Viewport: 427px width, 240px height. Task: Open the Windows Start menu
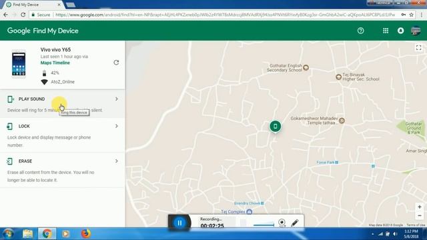8,234
